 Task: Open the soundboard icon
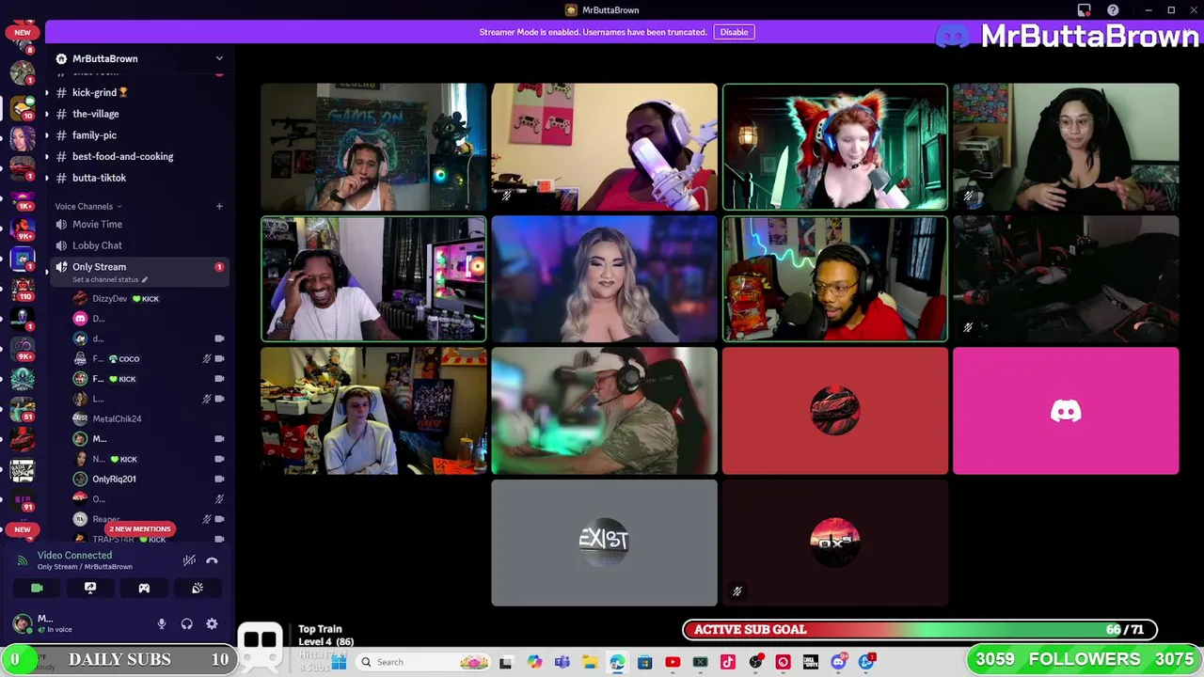pos(198,588)
